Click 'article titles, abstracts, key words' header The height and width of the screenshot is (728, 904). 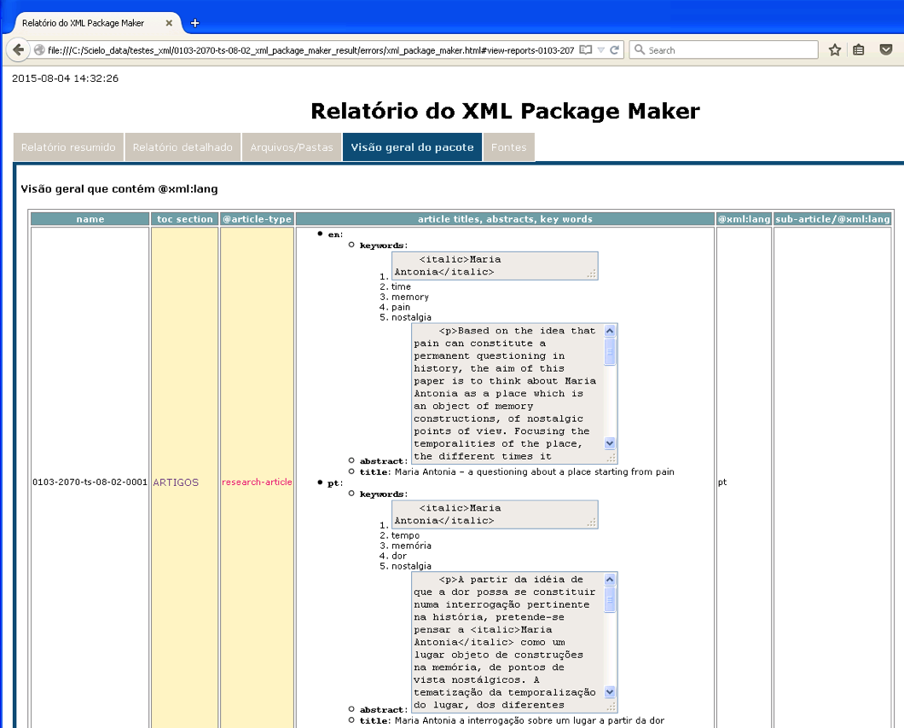click(505, 219)
